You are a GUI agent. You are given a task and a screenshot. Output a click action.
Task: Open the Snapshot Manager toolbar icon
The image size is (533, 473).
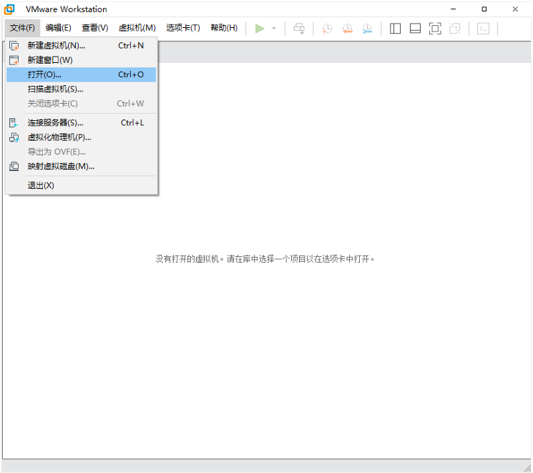(368, 29)
